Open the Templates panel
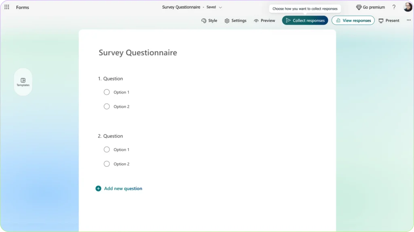This screenshot has width=414, height=232. [x=23, y=82]
